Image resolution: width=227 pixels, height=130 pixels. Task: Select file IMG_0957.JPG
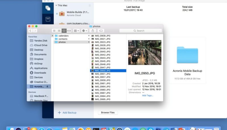pos(108,77)
